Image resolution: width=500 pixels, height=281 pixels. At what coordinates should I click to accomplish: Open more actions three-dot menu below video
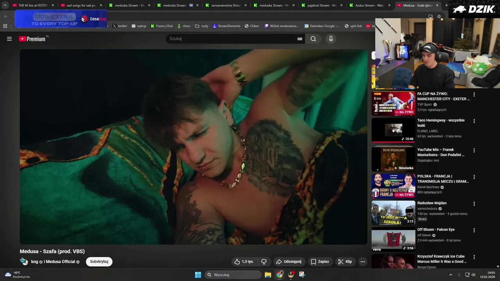[363, 261]
